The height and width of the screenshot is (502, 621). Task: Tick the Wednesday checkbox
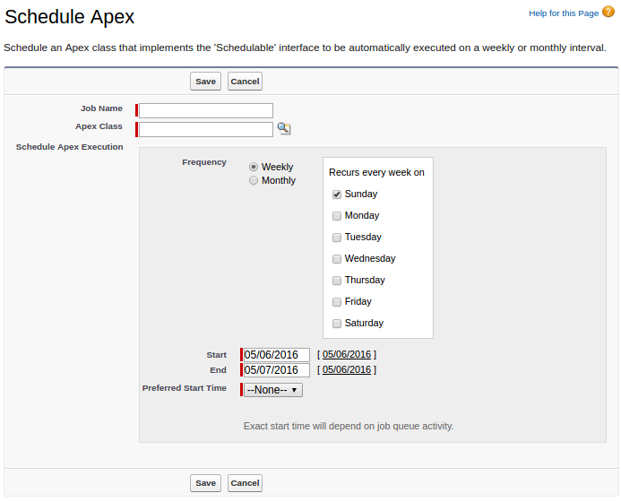(337, 259)
